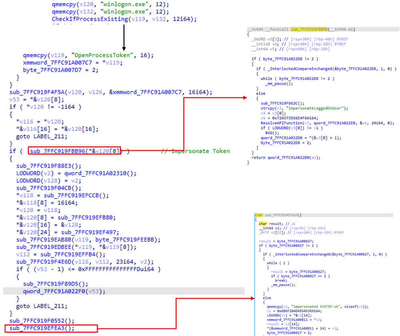400x336 pixels.
Task: Select the "ImpersonateLoggedOnUser" string
Action: (x=315, y=108)
